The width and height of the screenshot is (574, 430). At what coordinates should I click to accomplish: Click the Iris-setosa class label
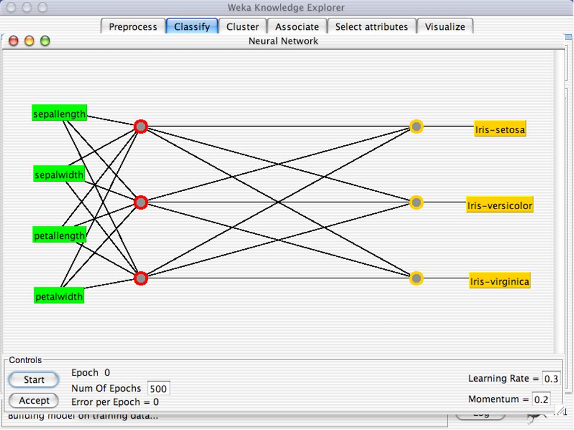[500, 129]
